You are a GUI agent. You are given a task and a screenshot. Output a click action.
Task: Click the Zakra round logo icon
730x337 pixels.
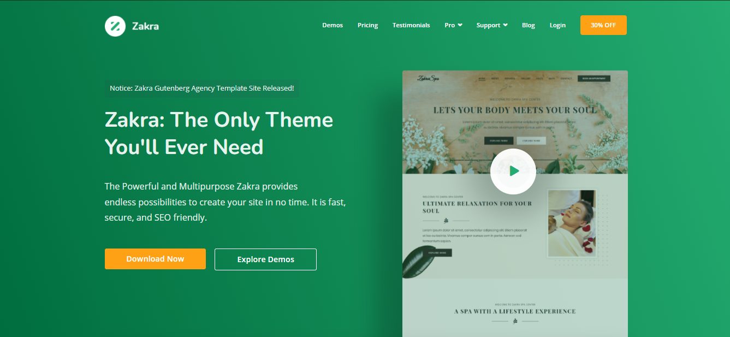pyautogui.click(x=115, y=26)
